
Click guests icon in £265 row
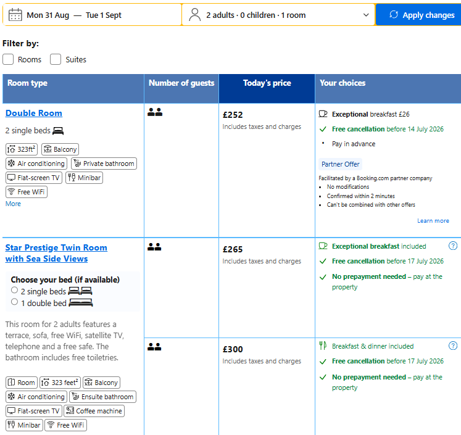(154, 247)
